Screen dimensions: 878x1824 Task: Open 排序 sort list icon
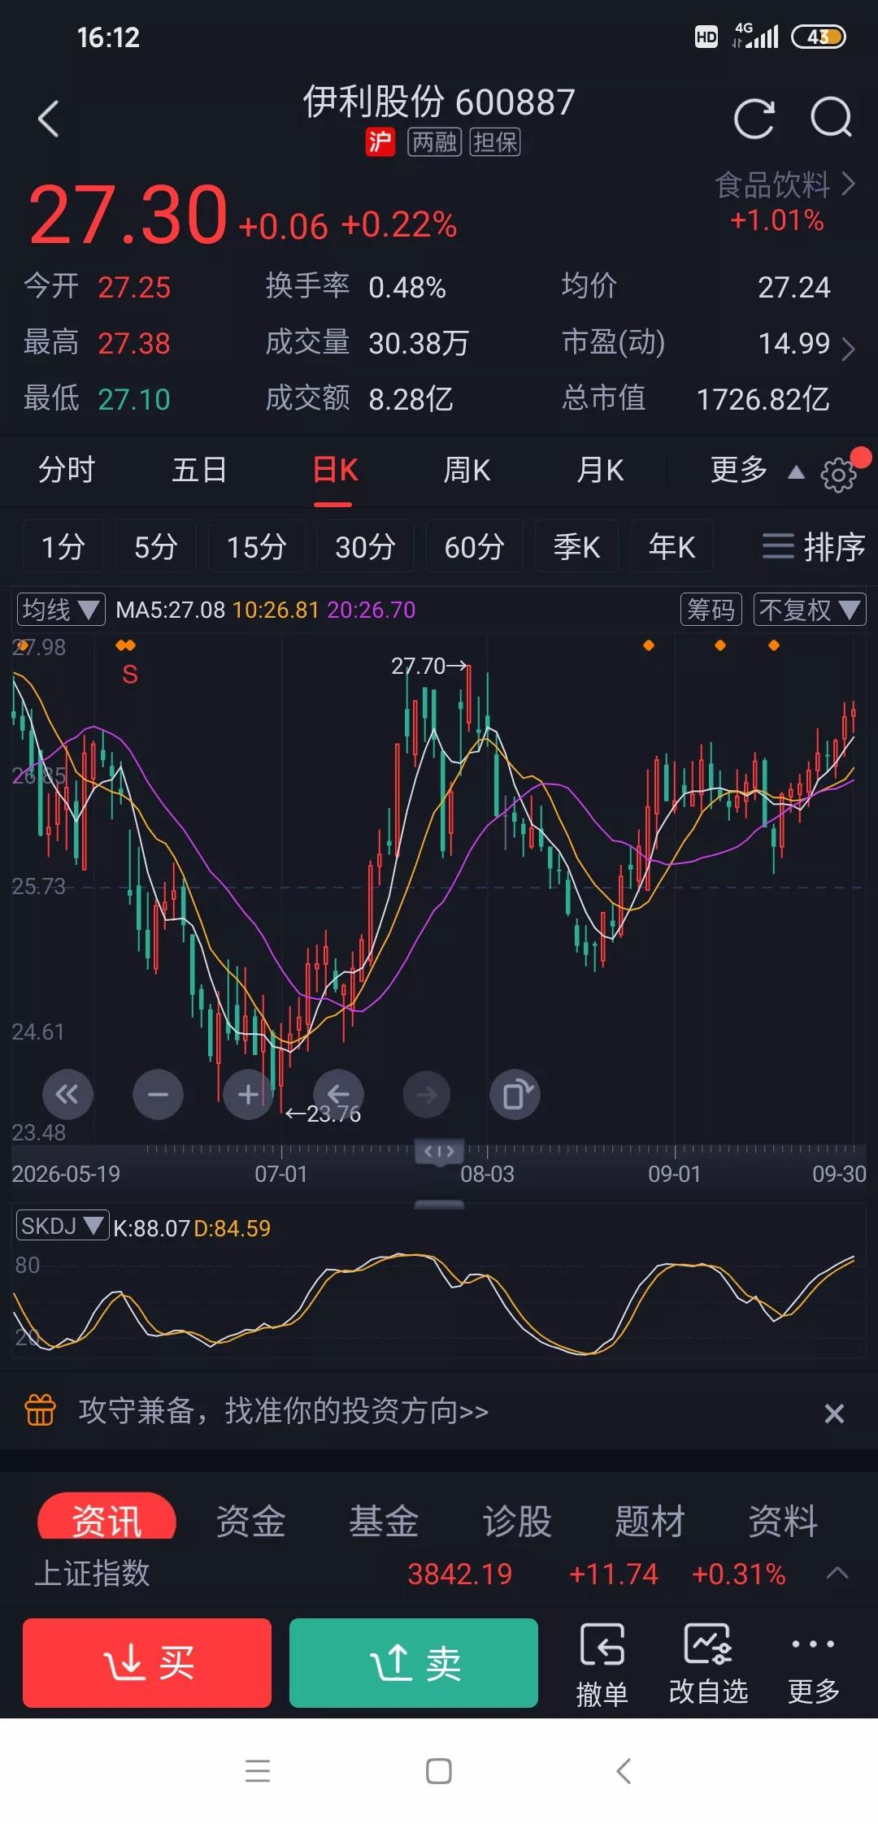point(813,546)
